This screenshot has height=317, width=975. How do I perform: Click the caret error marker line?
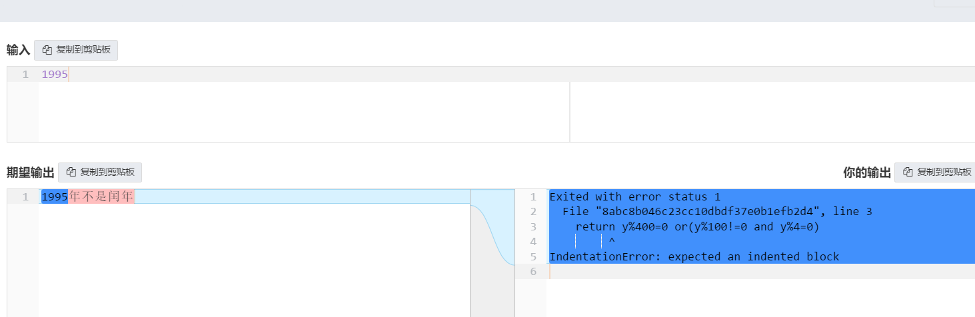(x=612, y=242)
